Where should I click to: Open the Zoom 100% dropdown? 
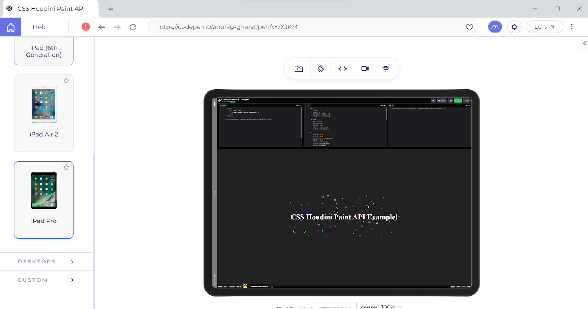(381, 306)
